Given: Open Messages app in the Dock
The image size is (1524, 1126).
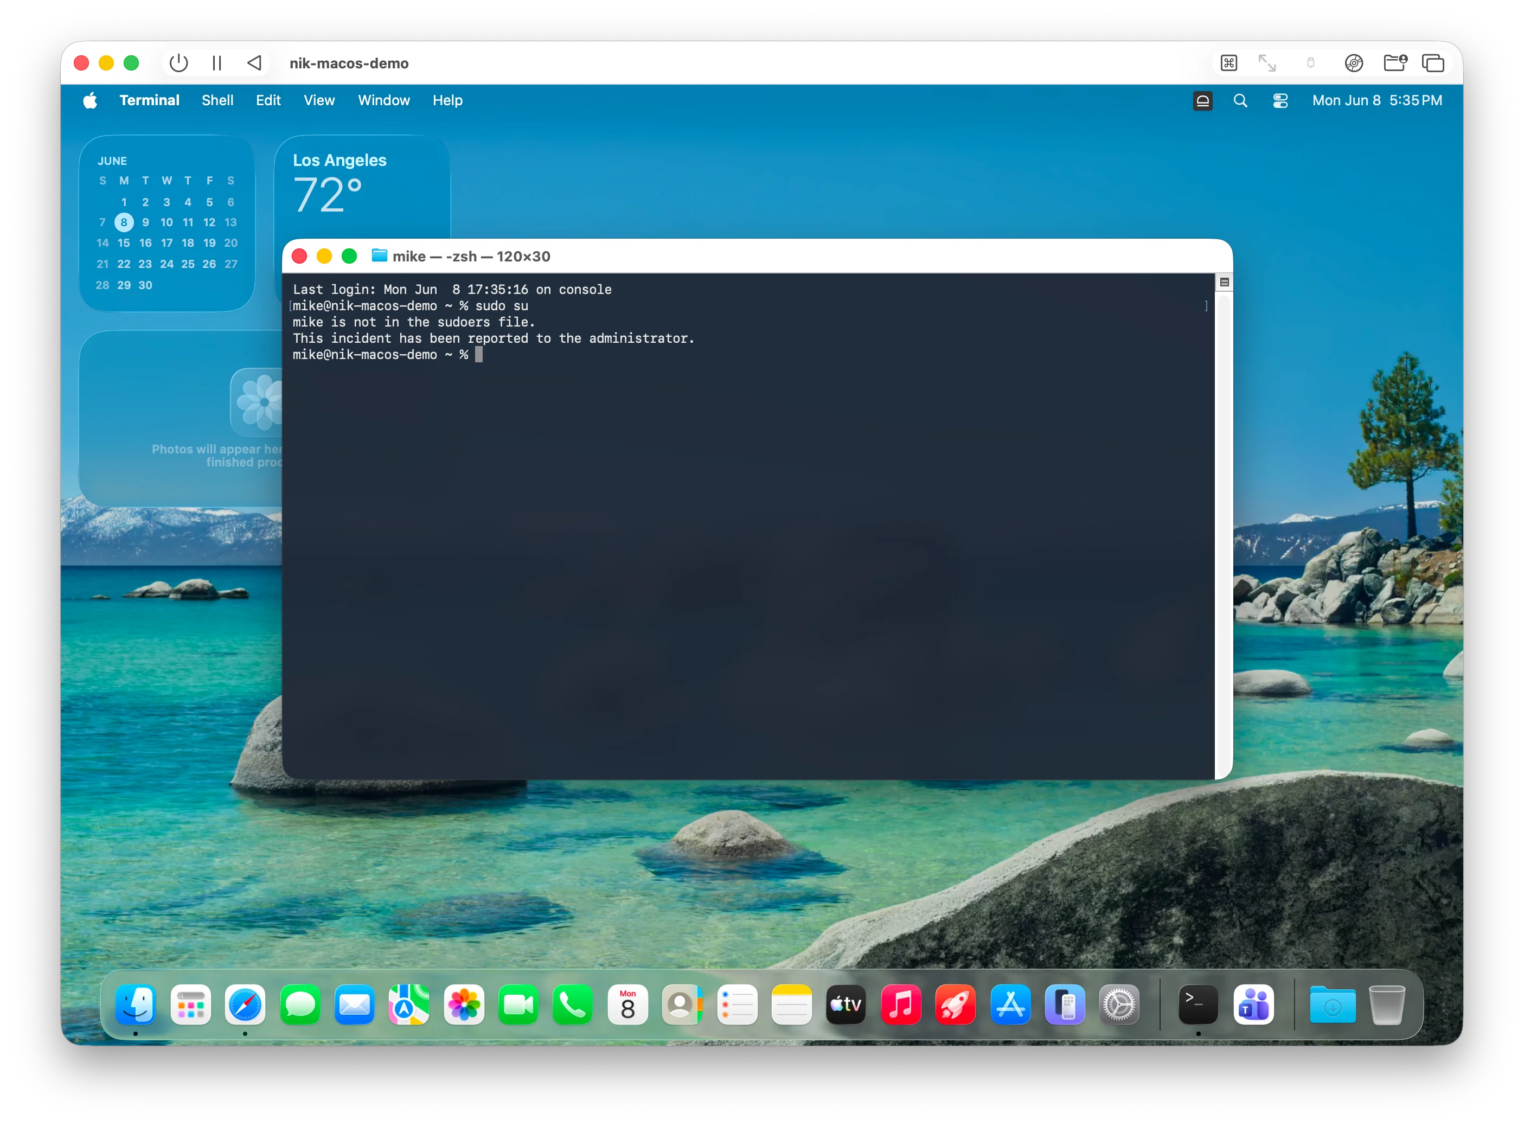Looking at the screenshot, I should coord(300,1004).
